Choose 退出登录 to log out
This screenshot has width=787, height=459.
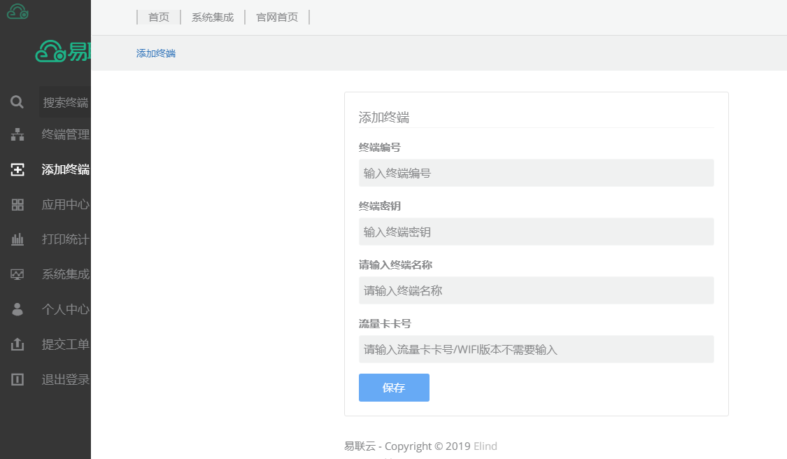click(66, 379)
